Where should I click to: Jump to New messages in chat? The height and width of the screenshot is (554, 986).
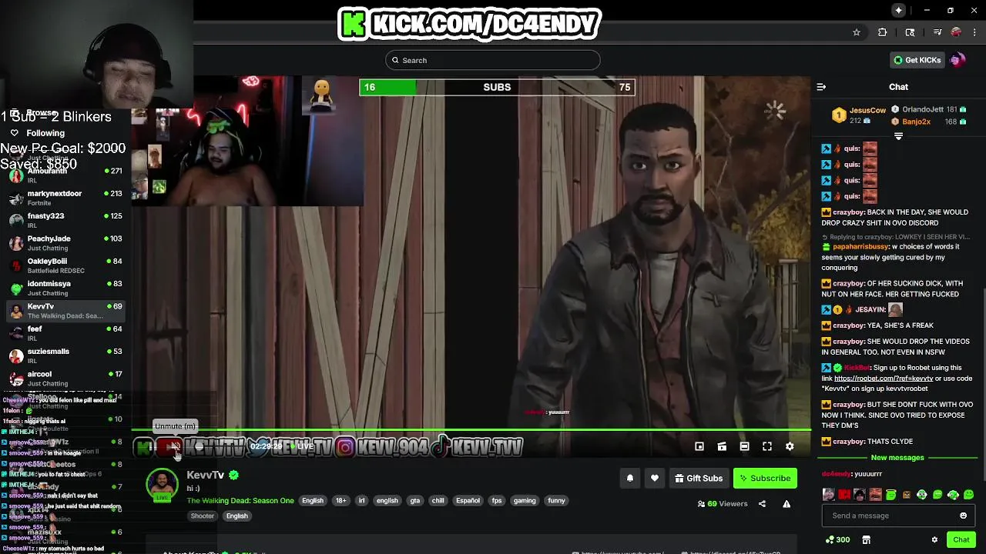coord(897,458)
